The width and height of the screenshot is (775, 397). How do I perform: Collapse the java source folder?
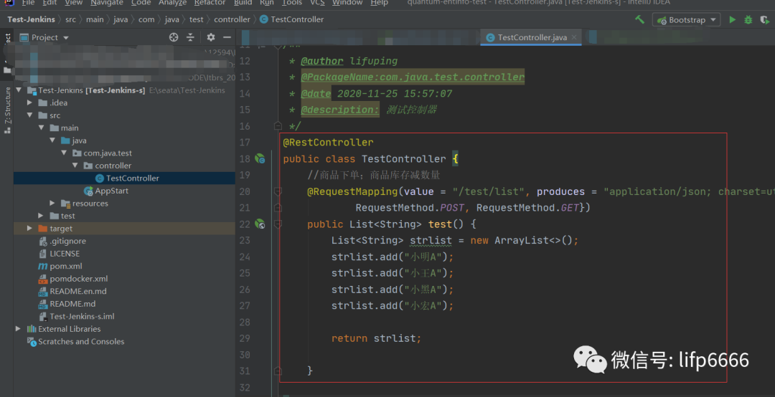click(52, 140)
